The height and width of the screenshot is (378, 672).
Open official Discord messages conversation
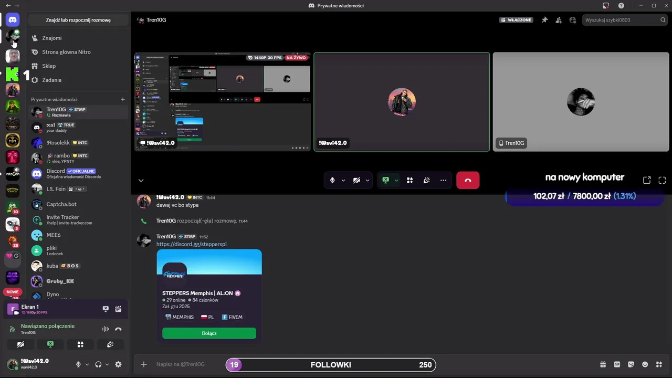78,173
